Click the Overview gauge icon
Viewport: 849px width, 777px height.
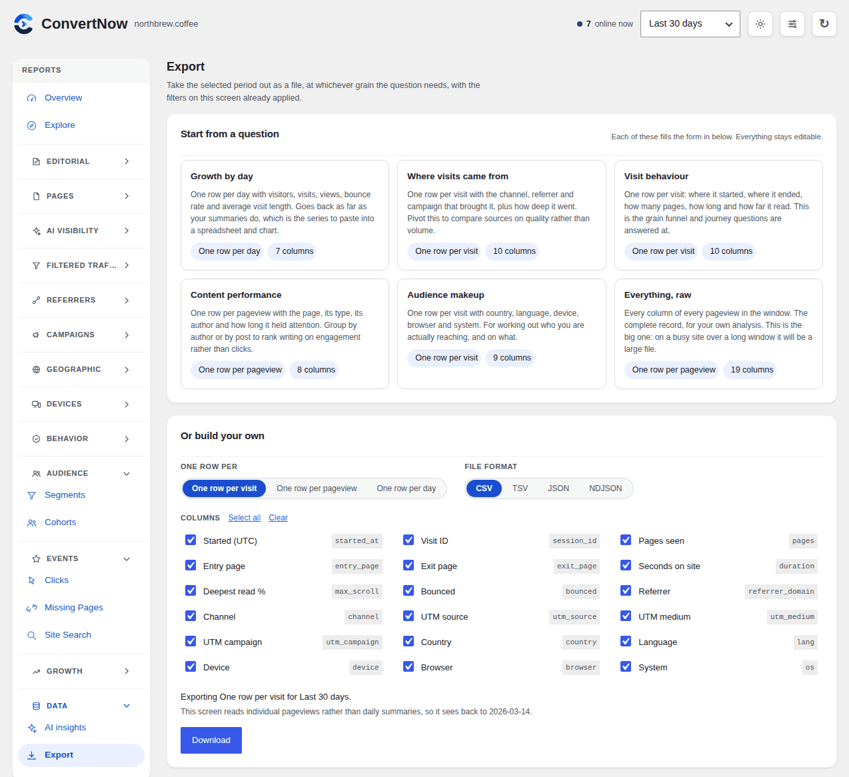[31, 98]
